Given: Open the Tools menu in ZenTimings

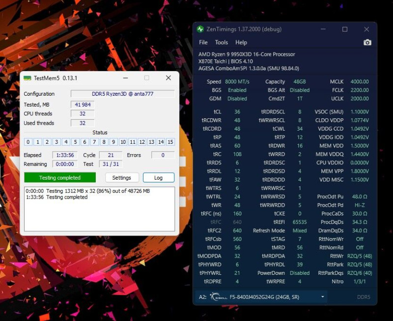Looking at the screenshot, I should [x=222, y=42].
